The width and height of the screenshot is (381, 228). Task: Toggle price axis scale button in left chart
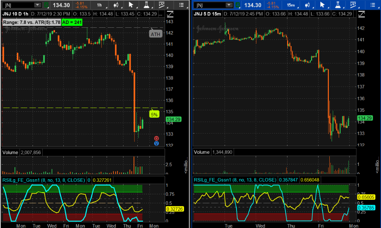tap(171, 14)
